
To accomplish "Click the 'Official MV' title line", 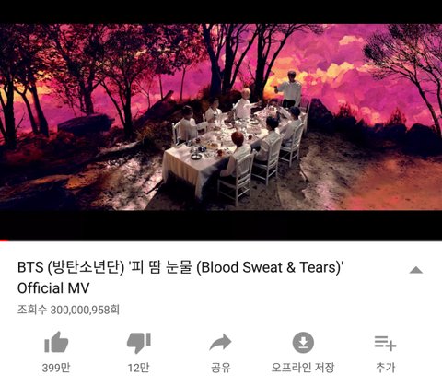I will click(53, 288).
